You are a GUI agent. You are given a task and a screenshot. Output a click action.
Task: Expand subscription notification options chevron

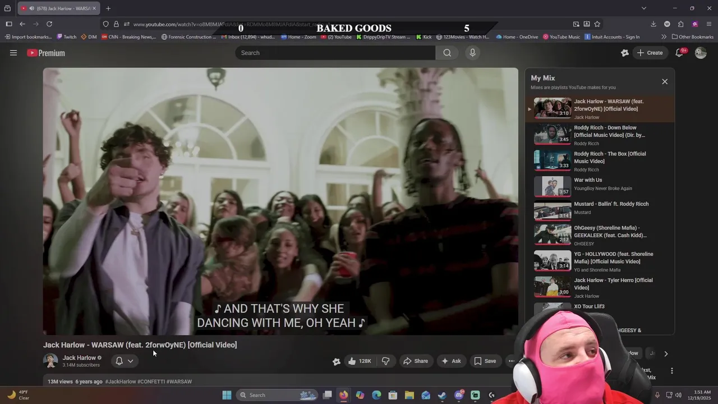point(130,361)
